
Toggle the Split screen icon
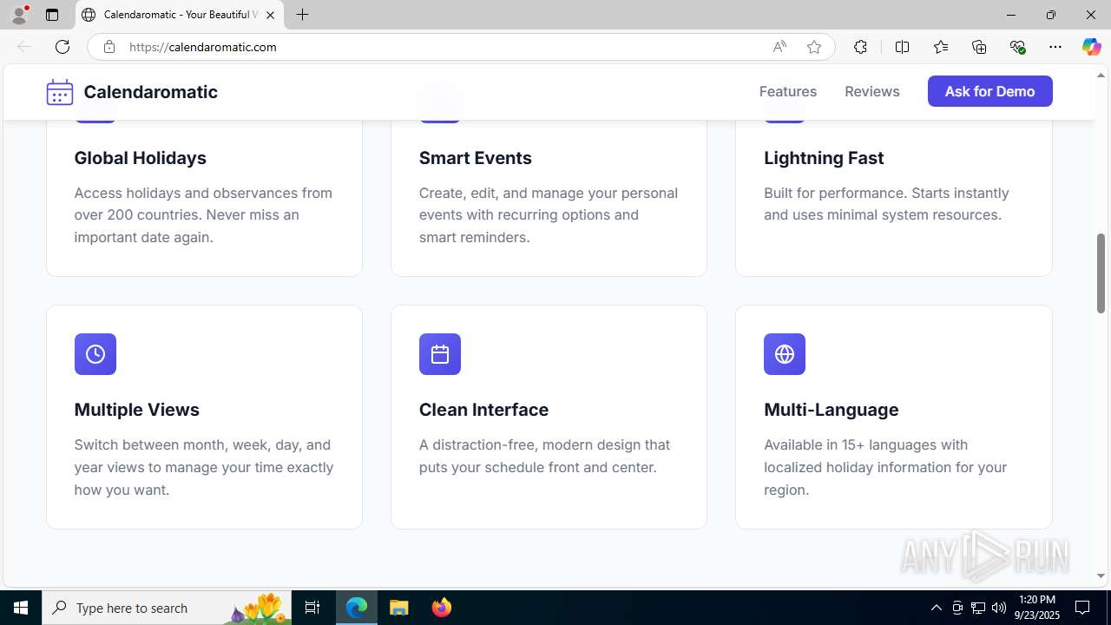point(902,47)
